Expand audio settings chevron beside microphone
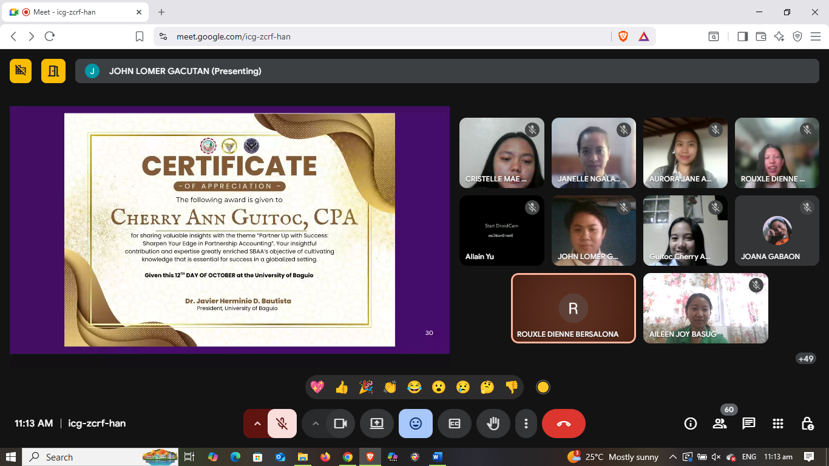 pyautogui.click(x=257, y=424)
